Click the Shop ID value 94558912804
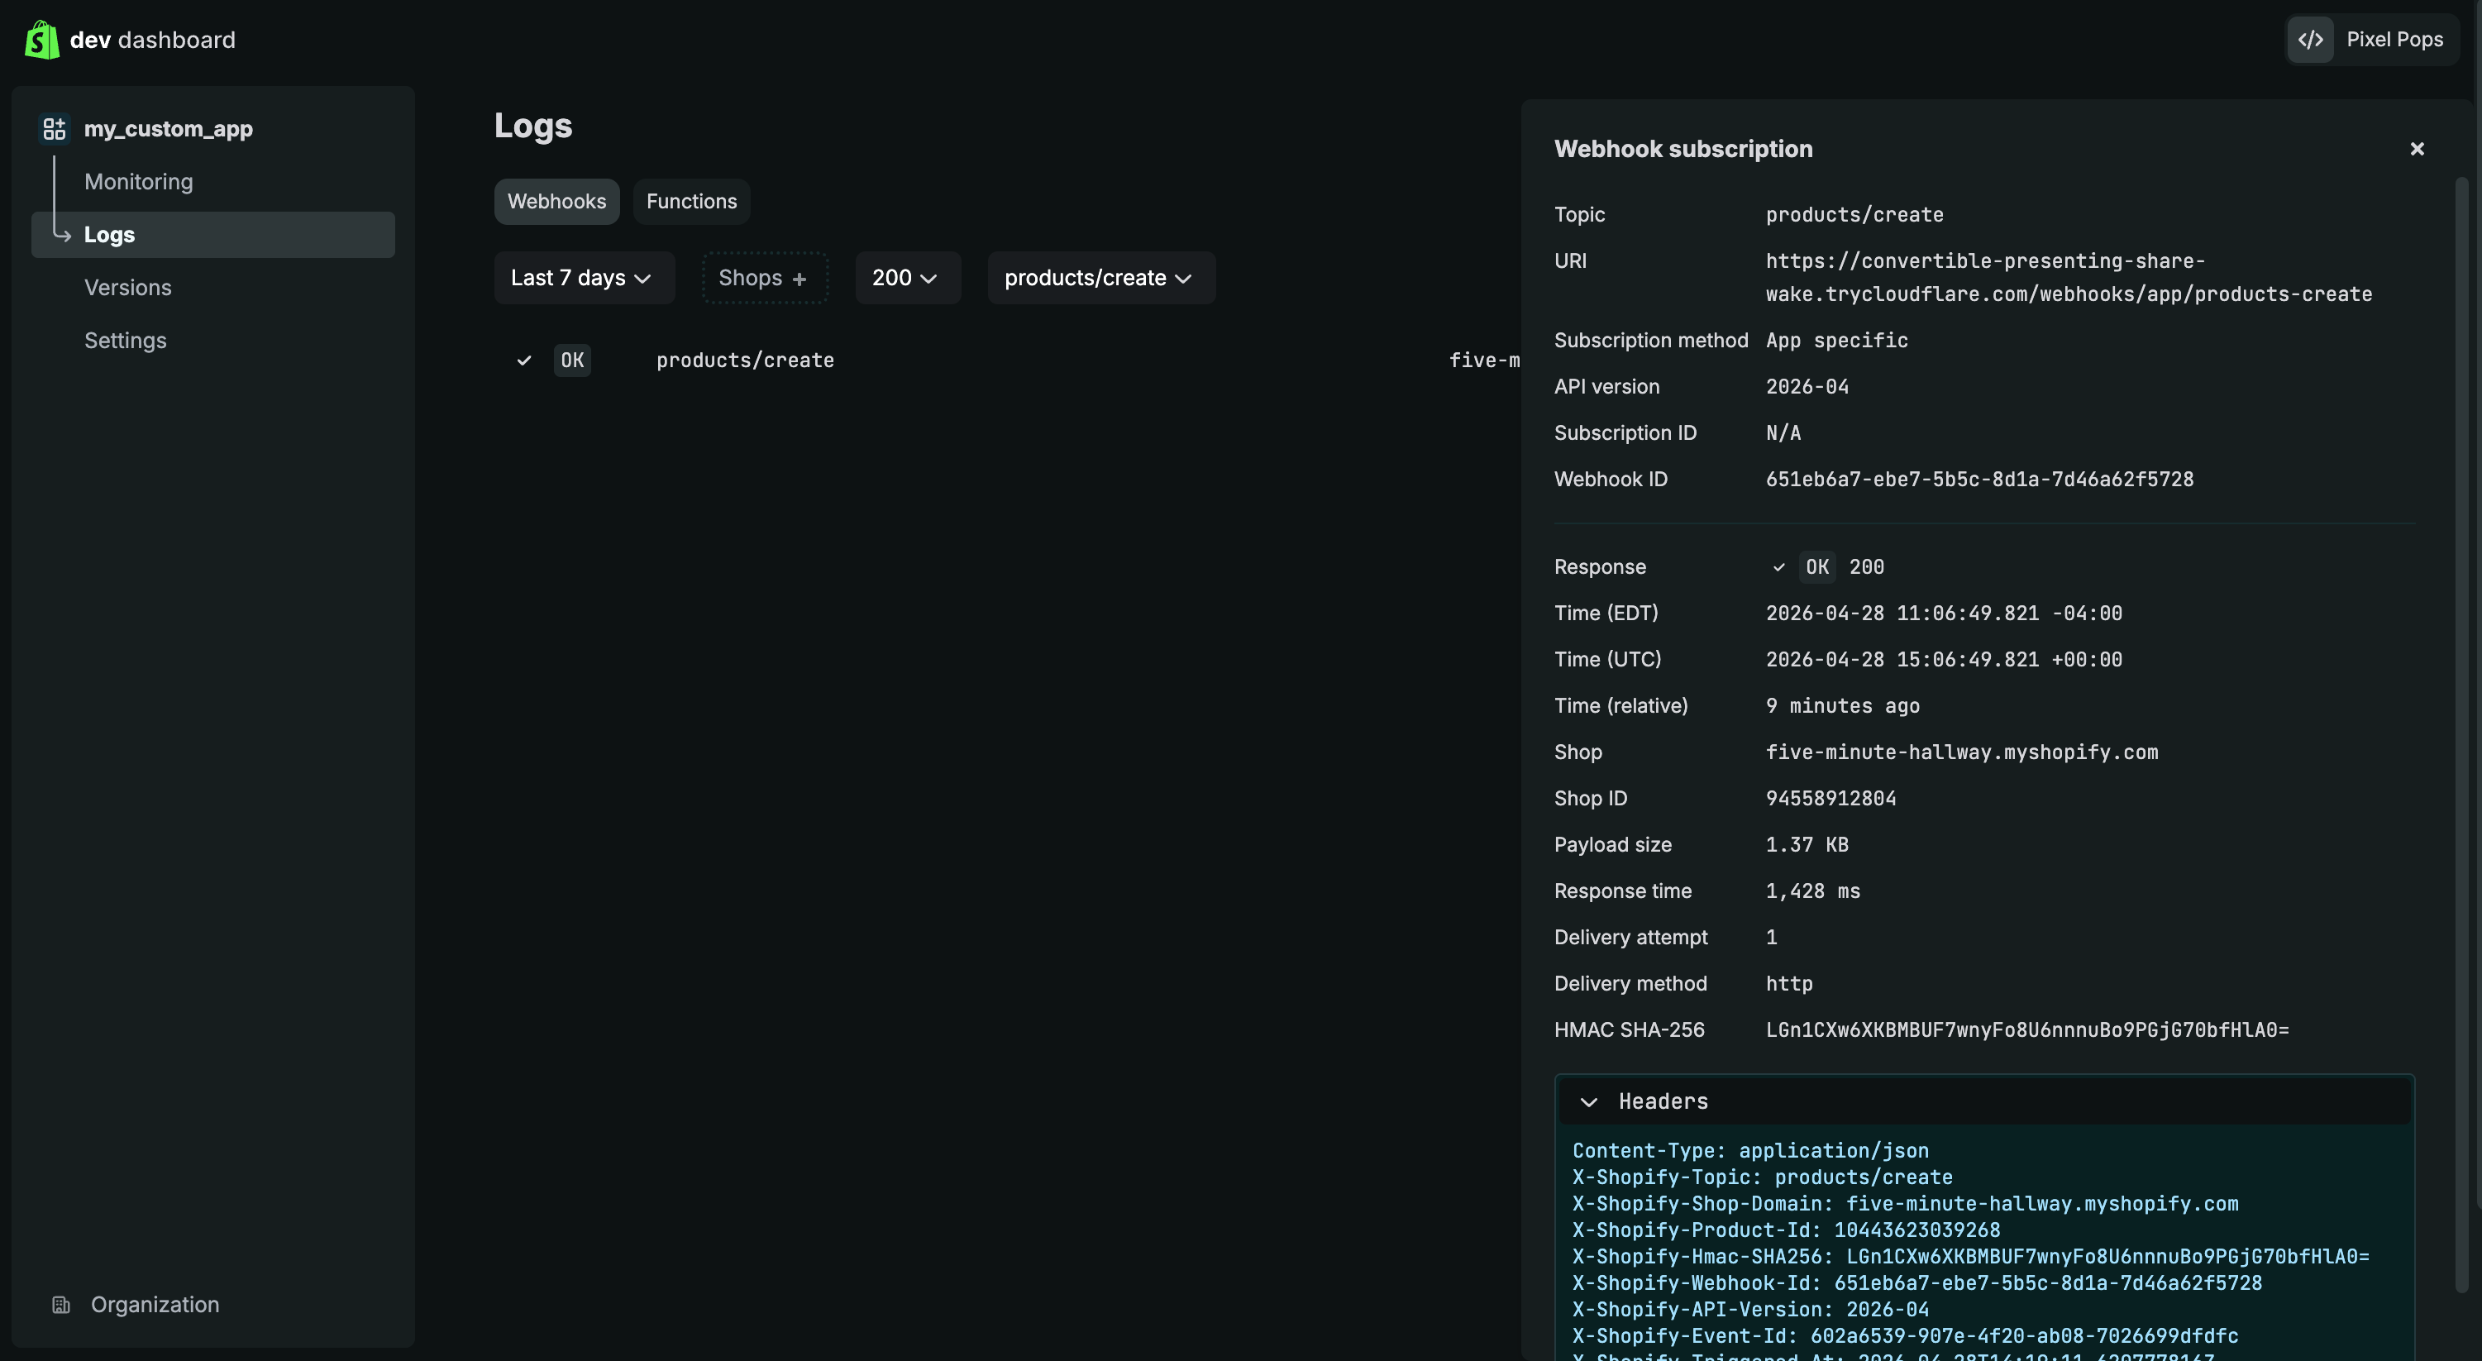Viewport: 2482px width, 1361px height. 1830,798
